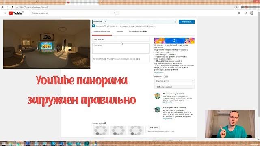Open 'Подробнее' link under community rules note

[x=168, y=118]
